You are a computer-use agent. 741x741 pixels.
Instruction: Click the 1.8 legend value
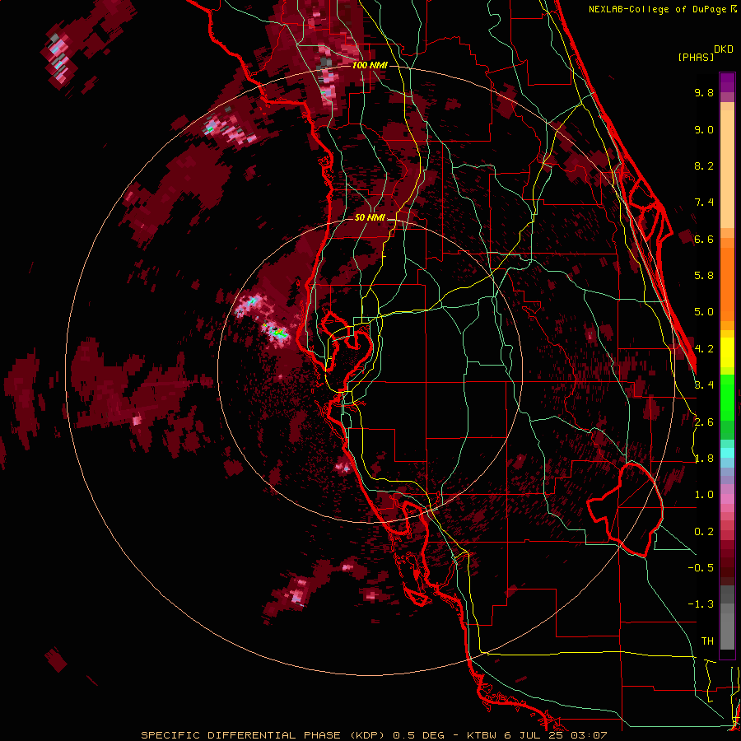tap(704, 459)
